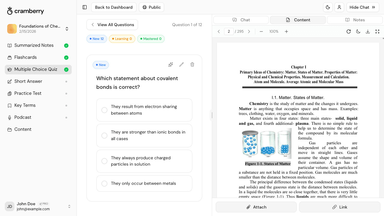Open the Chat tab

click(x=241, y=20)
